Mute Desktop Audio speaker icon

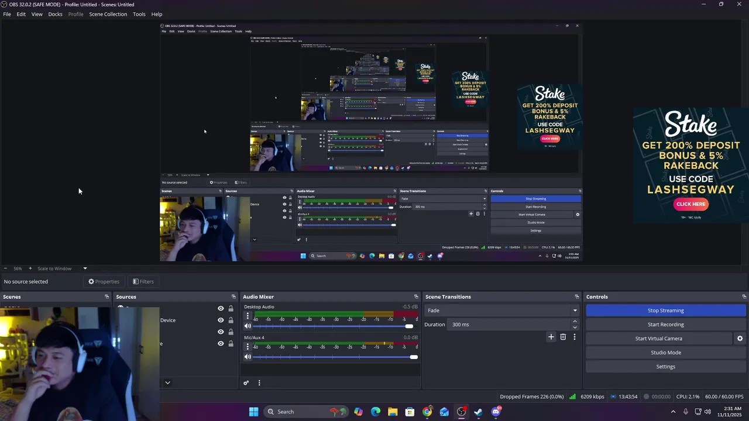(248, 326)
